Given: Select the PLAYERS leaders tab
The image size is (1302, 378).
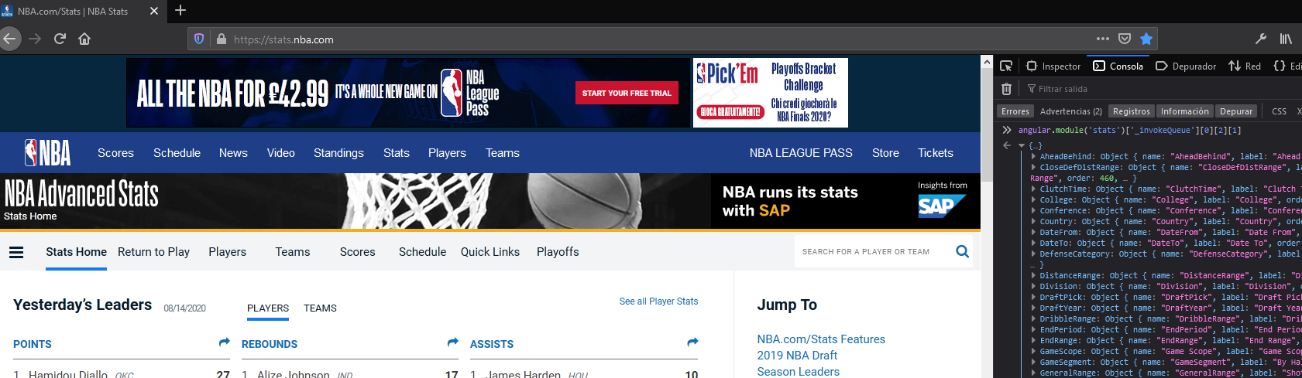Looking at the screenshot, I should click(268, 308).
